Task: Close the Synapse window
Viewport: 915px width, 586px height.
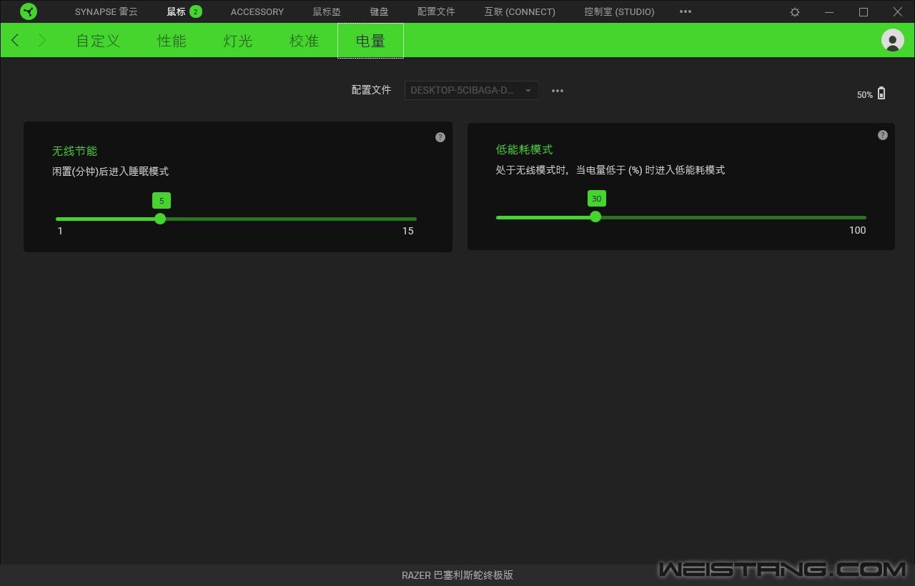Action: click(x=898, y=12)
